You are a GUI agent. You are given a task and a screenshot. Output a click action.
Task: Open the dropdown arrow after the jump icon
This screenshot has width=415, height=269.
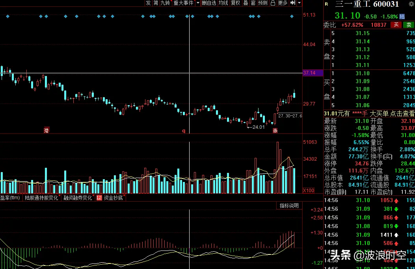tap(299, 3)
